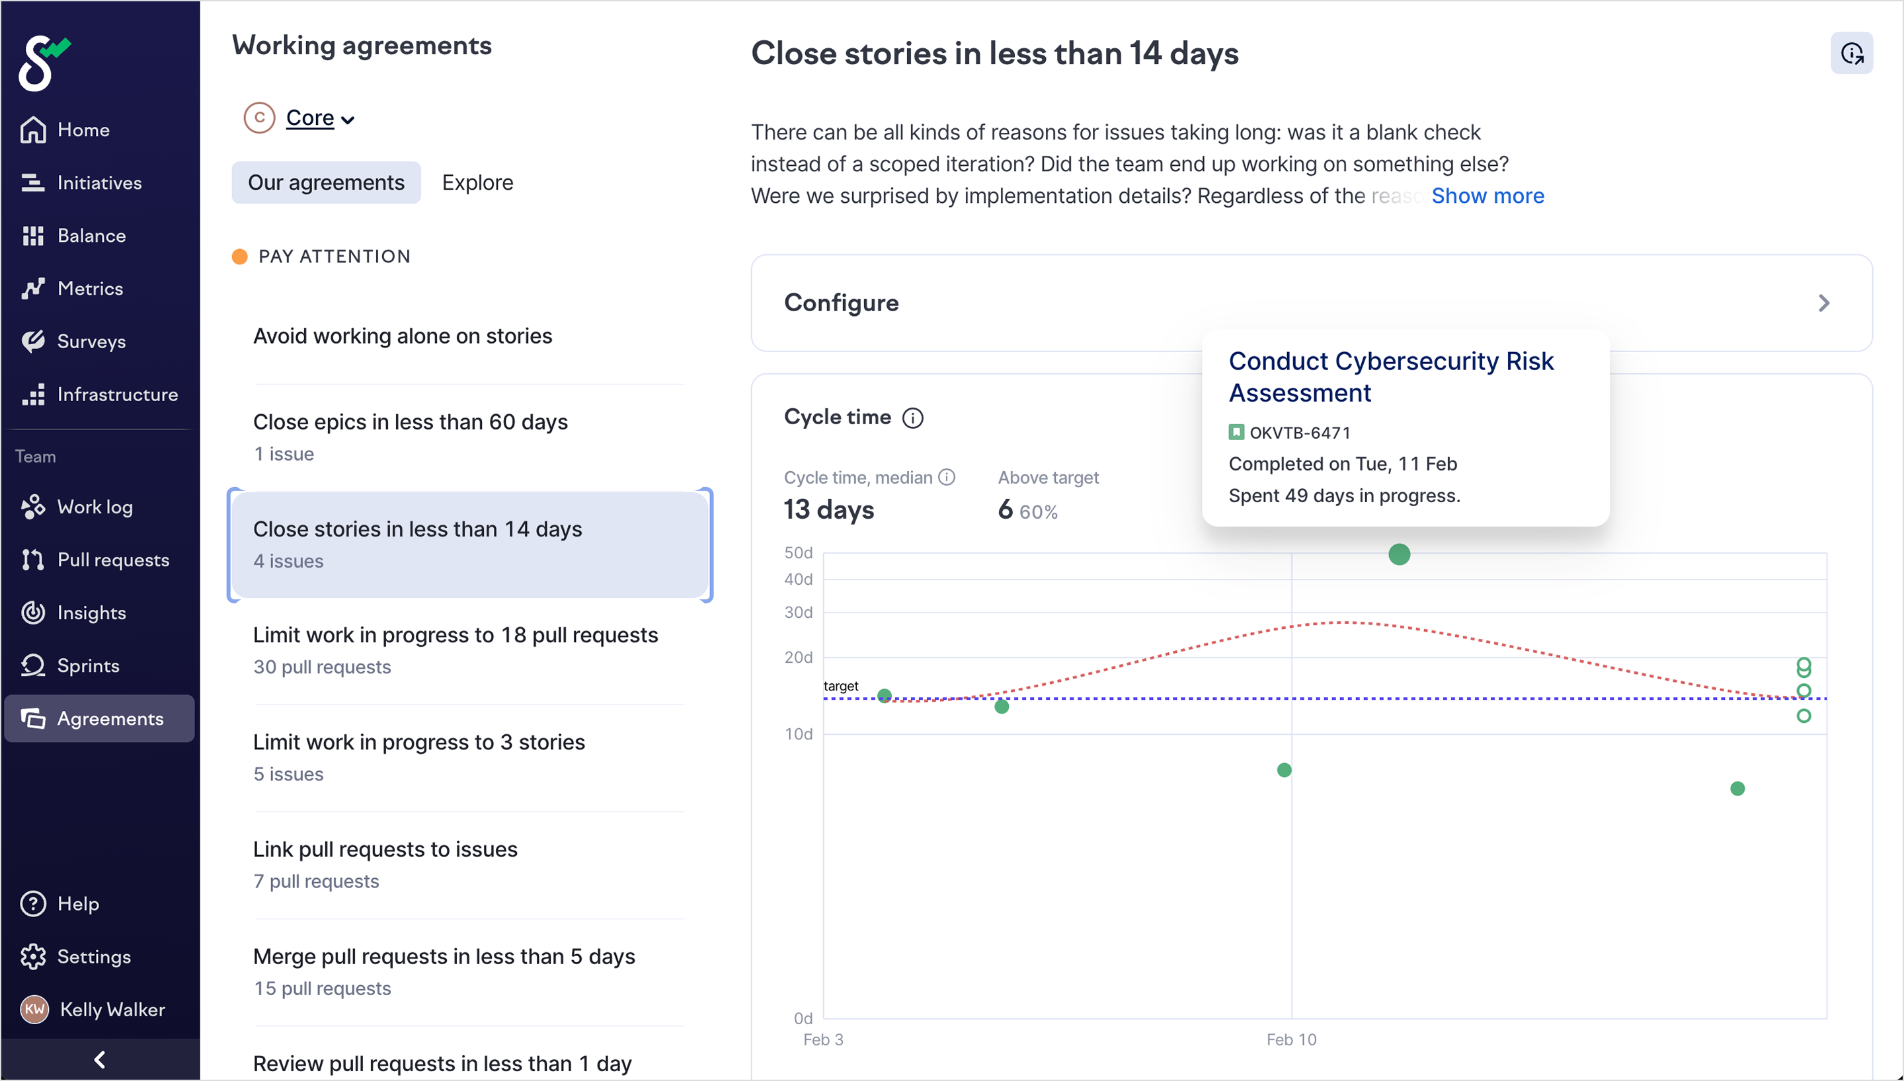Click the median cycle time info icon
Screen dimensions: 1904x1081
pyautogui.click(x=947, y=477)
